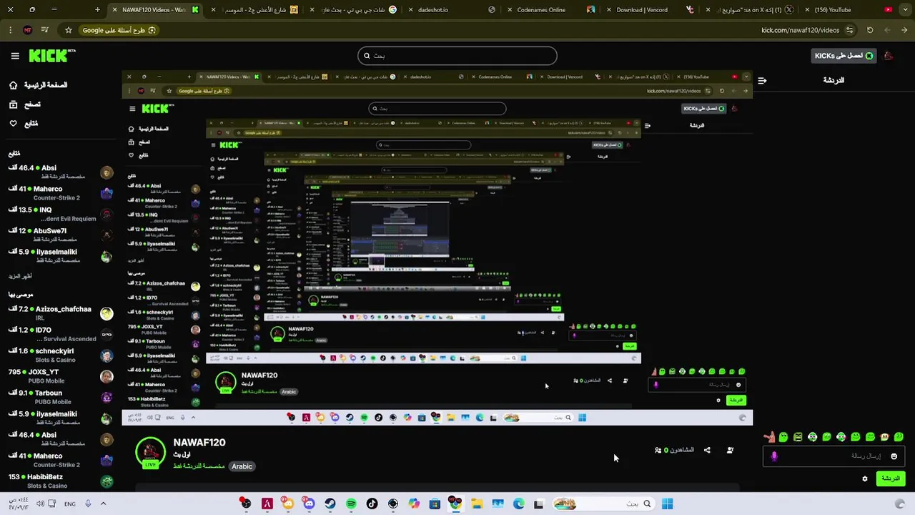Open the browse icon in sidebar
This screenshot has height=515, width=915.
pos(13,104)
